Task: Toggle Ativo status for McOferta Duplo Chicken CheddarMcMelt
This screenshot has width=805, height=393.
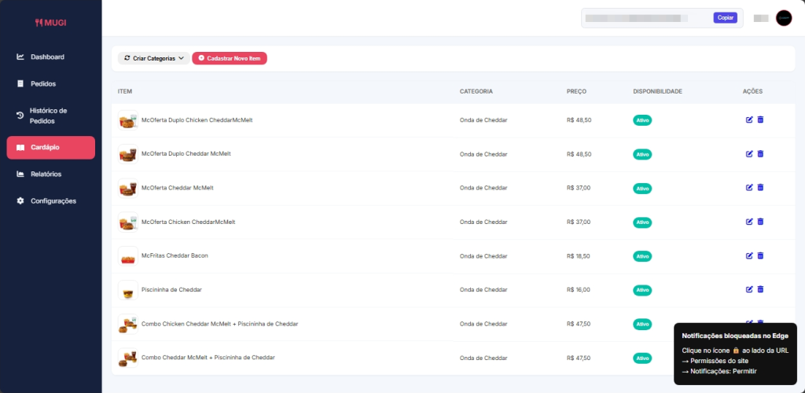Action: 642,120
